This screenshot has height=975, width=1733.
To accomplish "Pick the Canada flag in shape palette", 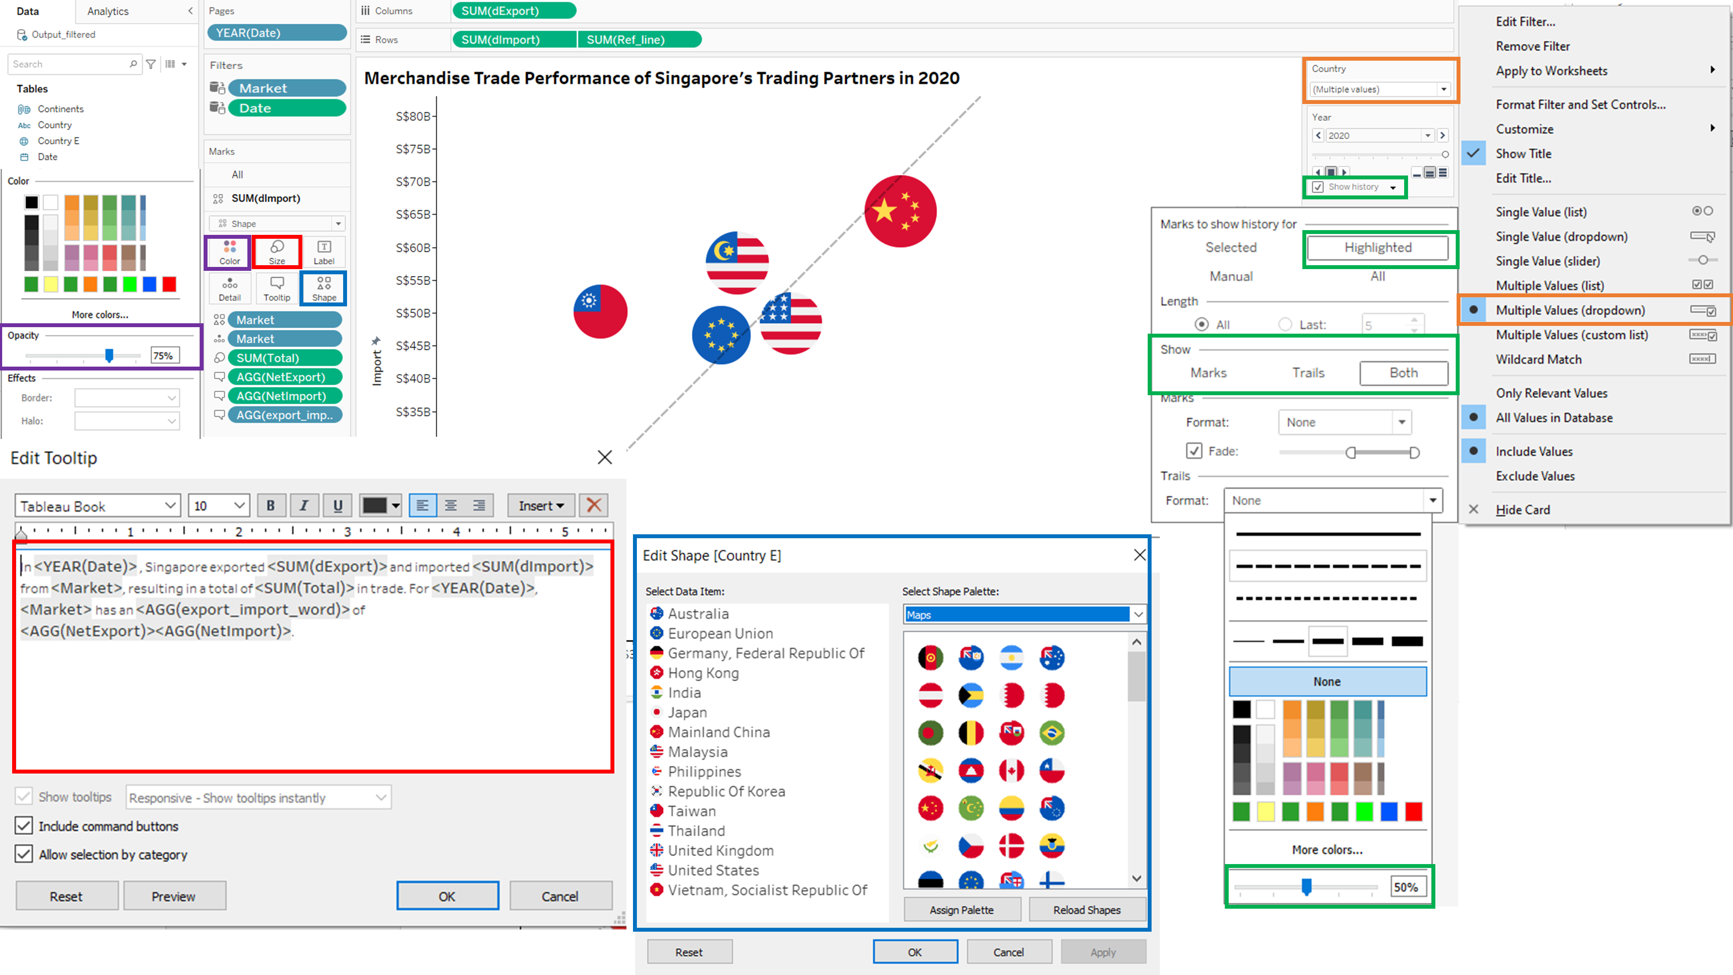I will [1012, 770].
